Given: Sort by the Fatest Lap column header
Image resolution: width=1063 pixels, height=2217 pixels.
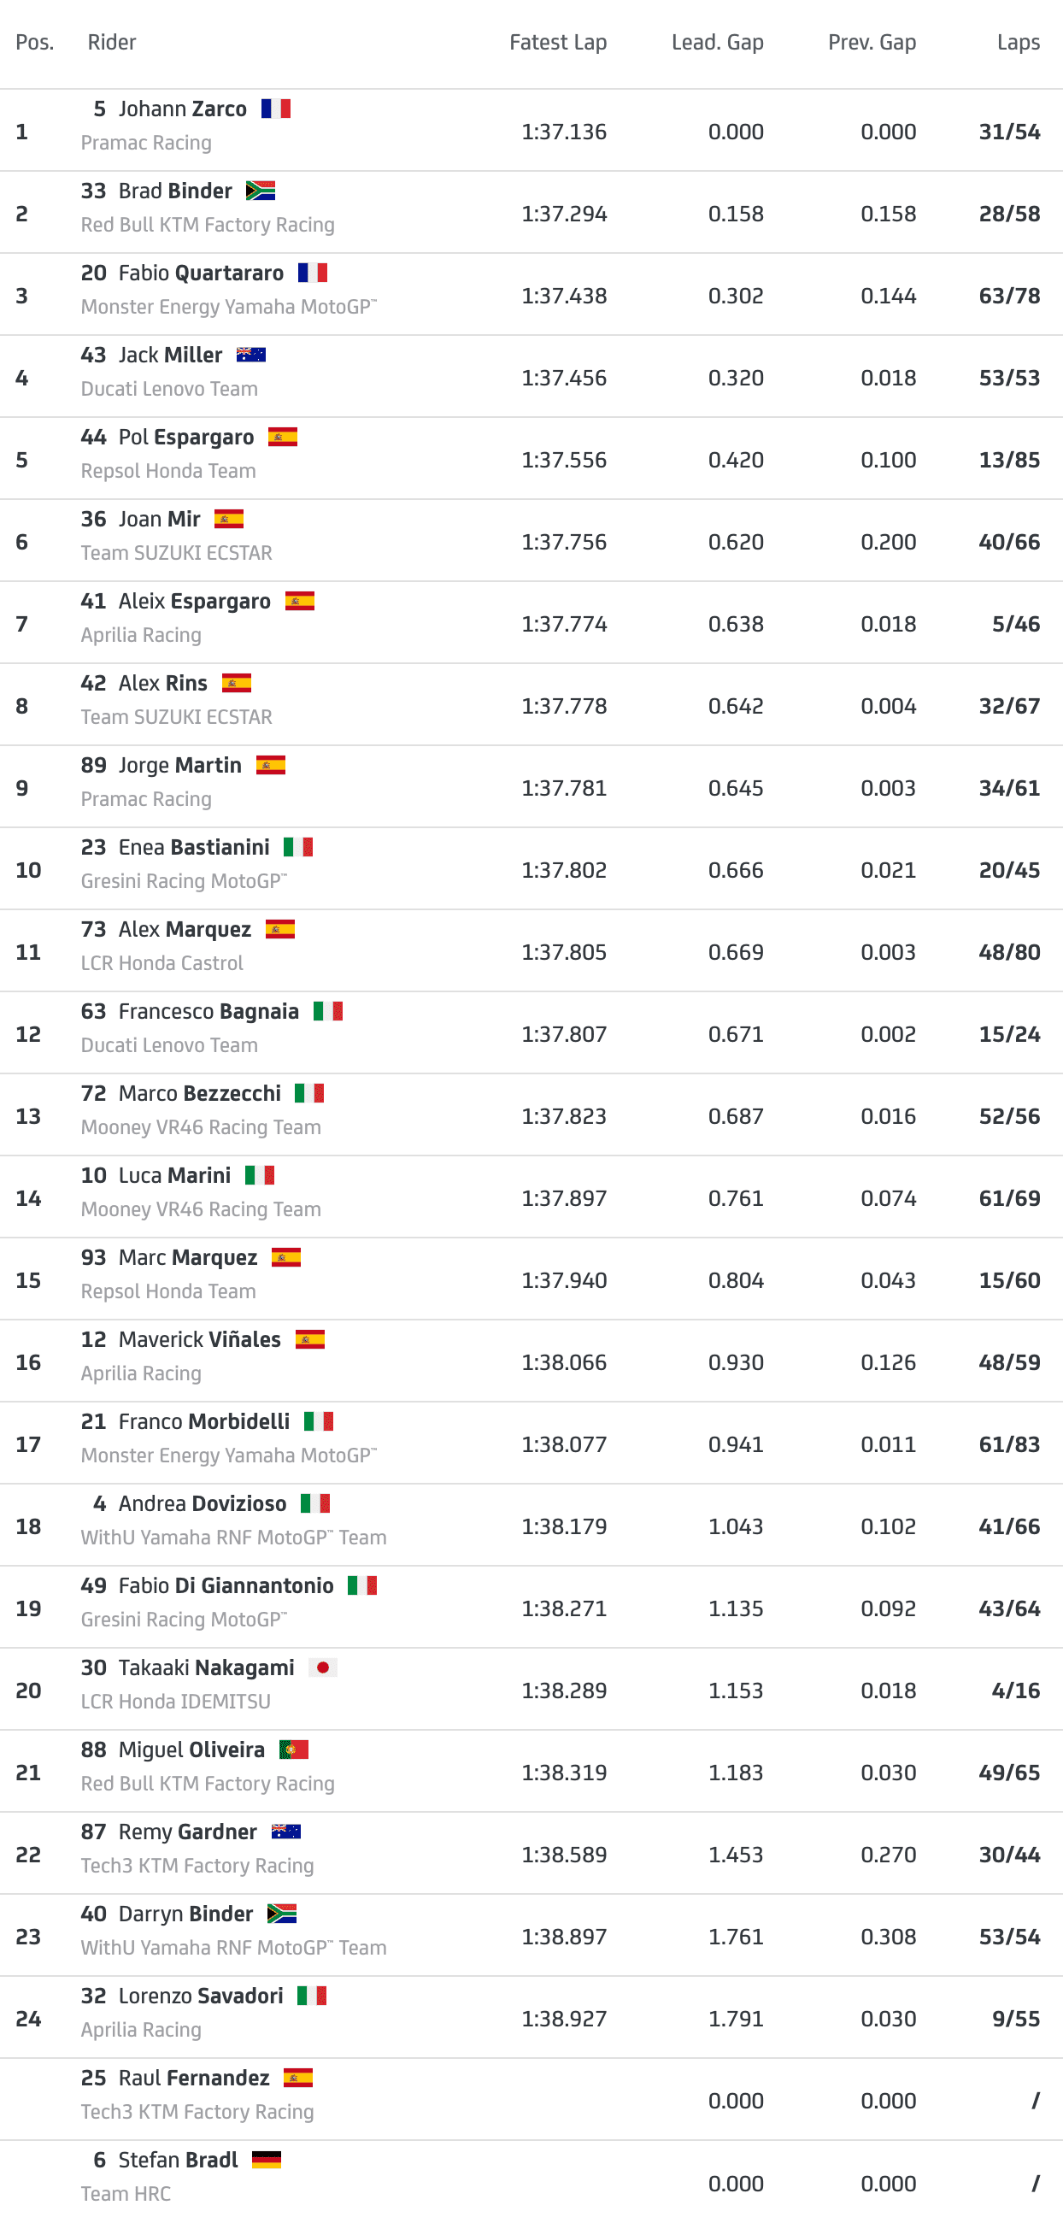Looking at the screenshot, I should tap(558, 42).
